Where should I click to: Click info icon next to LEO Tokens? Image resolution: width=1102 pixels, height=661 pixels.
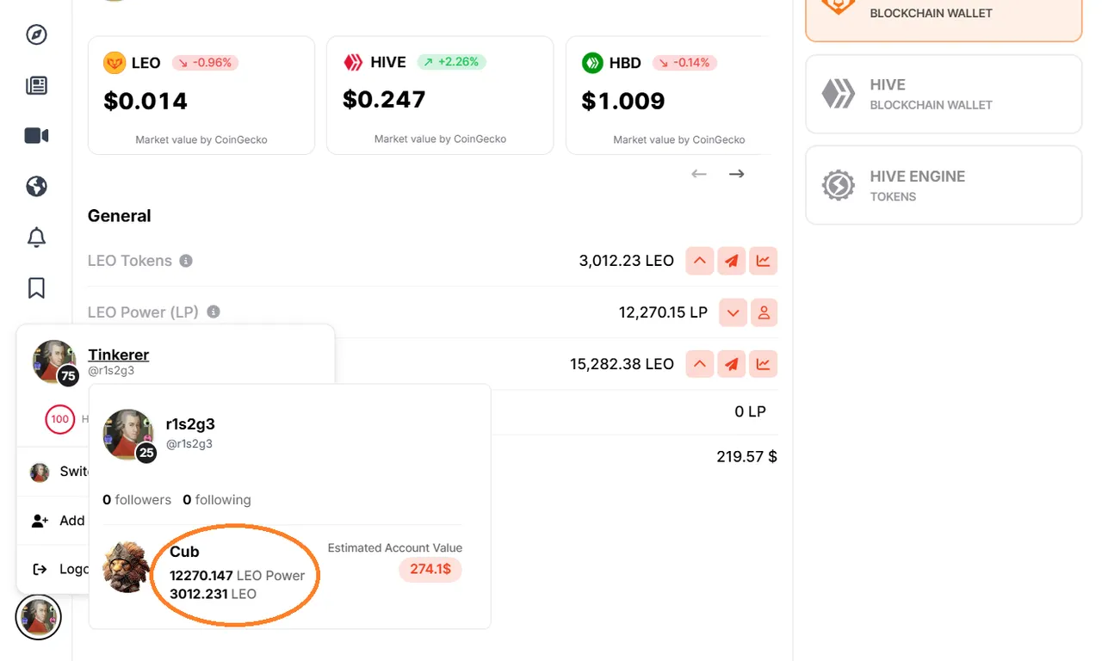click(186, 261)
